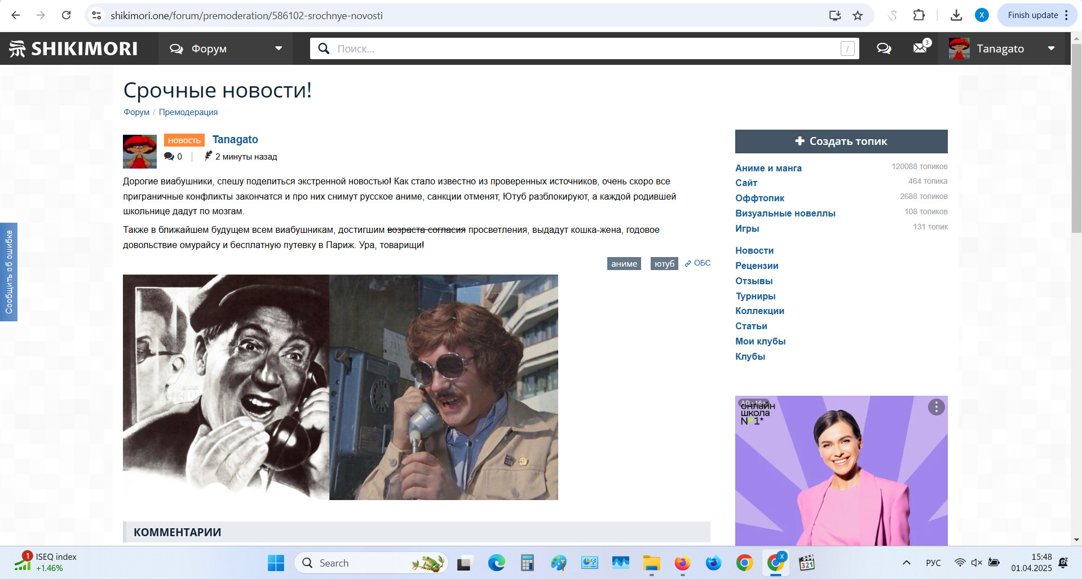Show hidden system tray icons chevron
Screen dimensions: 1082x579
(x=906, y=563)
